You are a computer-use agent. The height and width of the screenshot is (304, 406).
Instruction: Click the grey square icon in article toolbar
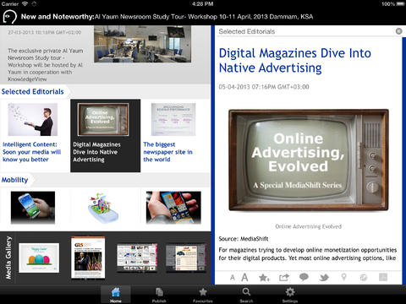tap(383, 277)
